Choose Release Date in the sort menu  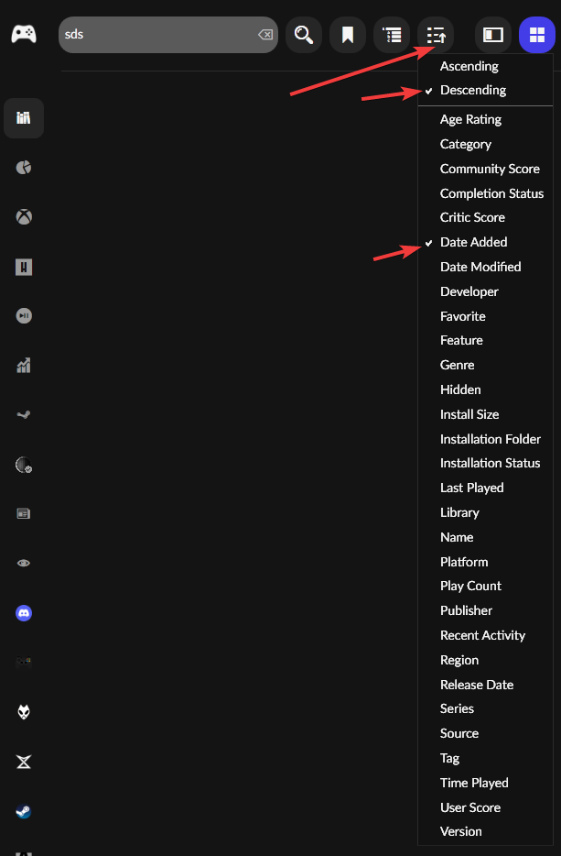pyautogui.click(x=477, y=684)
